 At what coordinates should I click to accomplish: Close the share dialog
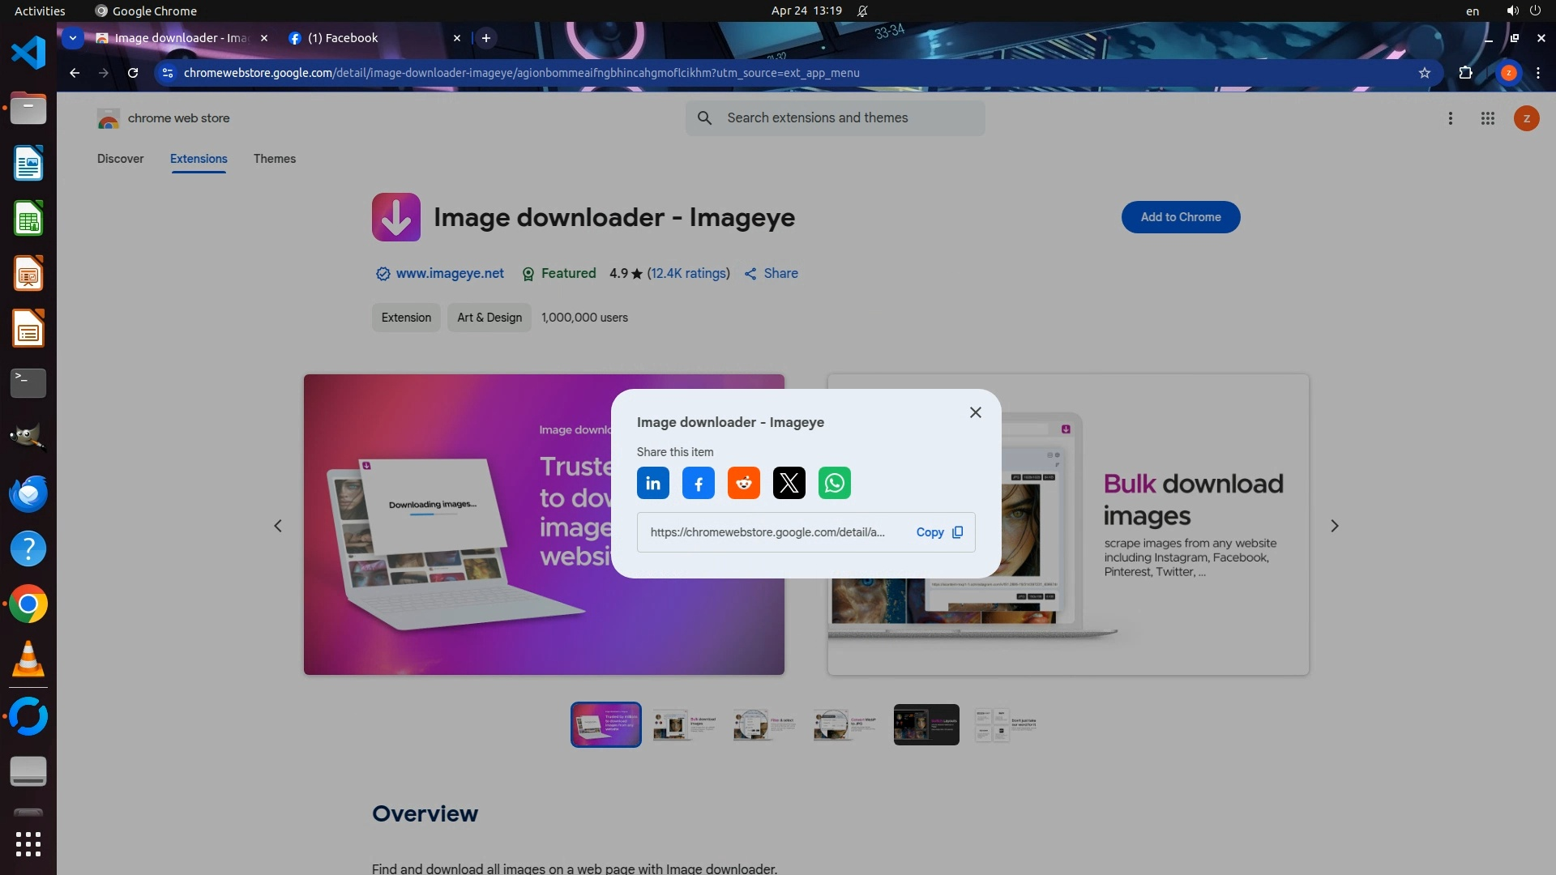975,412
